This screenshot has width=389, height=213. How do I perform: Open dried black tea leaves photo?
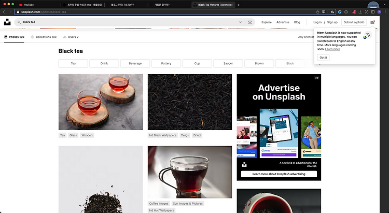[x=190, y=102]
